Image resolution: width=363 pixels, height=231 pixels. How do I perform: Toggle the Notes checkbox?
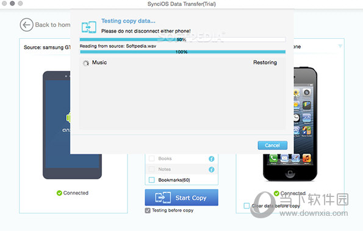point(152,169)
